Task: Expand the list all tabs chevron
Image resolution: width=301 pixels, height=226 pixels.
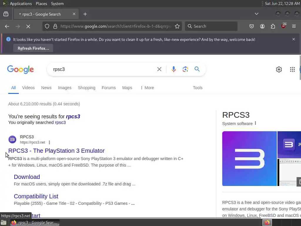Action: [x=256, y=14]
